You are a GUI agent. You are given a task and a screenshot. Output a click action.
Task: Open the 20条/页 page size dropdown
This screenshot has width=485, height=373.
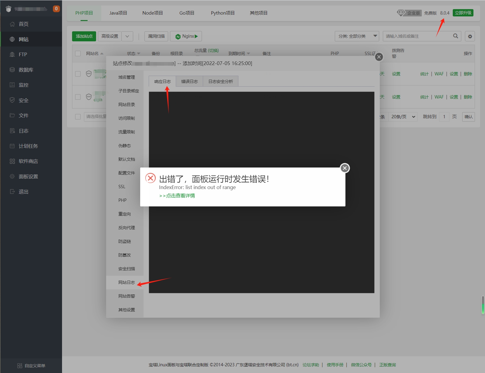[x=403, y=117]
